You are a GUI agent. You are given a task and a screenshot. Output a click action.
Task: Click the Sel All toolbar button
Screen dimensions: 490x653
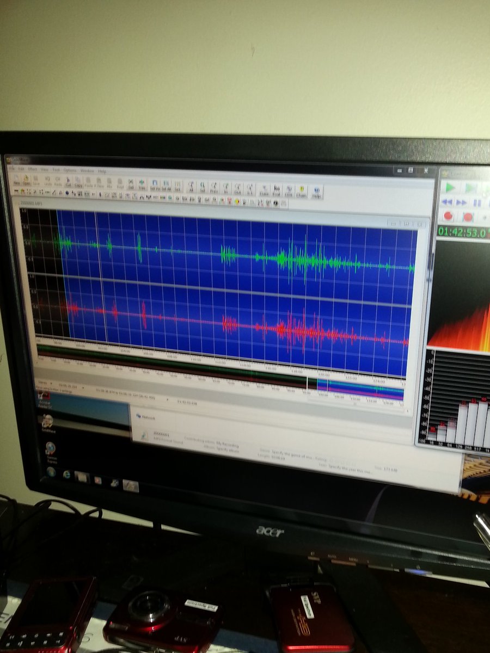coord(166,185)
